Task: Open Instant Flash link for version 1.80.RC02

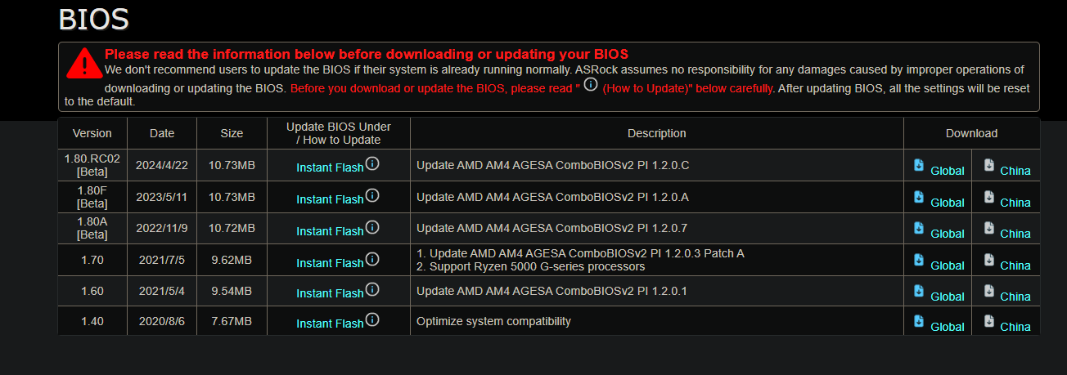Action: pos(330,167)
